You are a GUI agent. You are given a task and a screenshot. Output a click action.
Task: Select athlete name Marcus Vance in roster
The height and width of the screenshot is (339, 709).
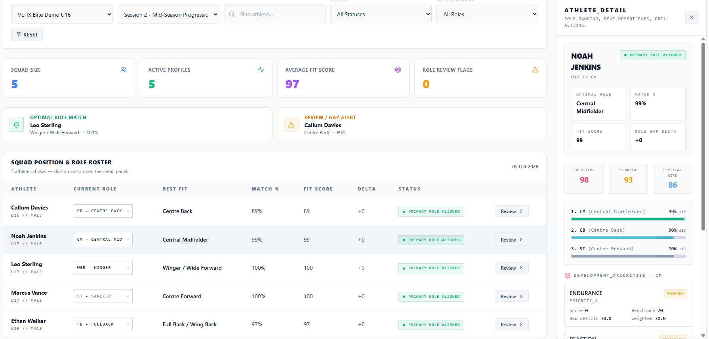(29, 293)
